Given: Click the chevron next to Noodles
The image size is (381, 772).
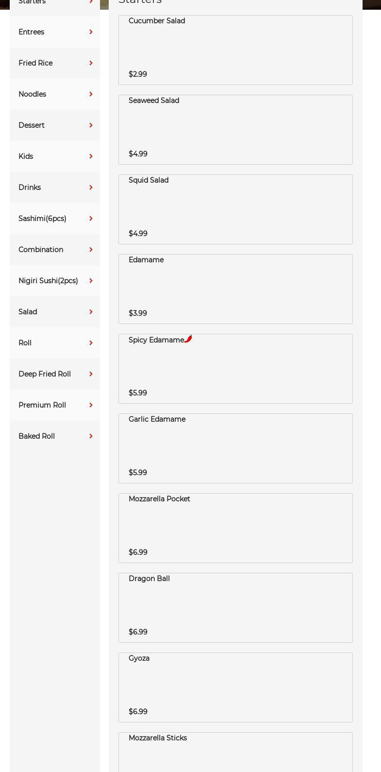Looking at the screenshot, I should click(91, 94).
